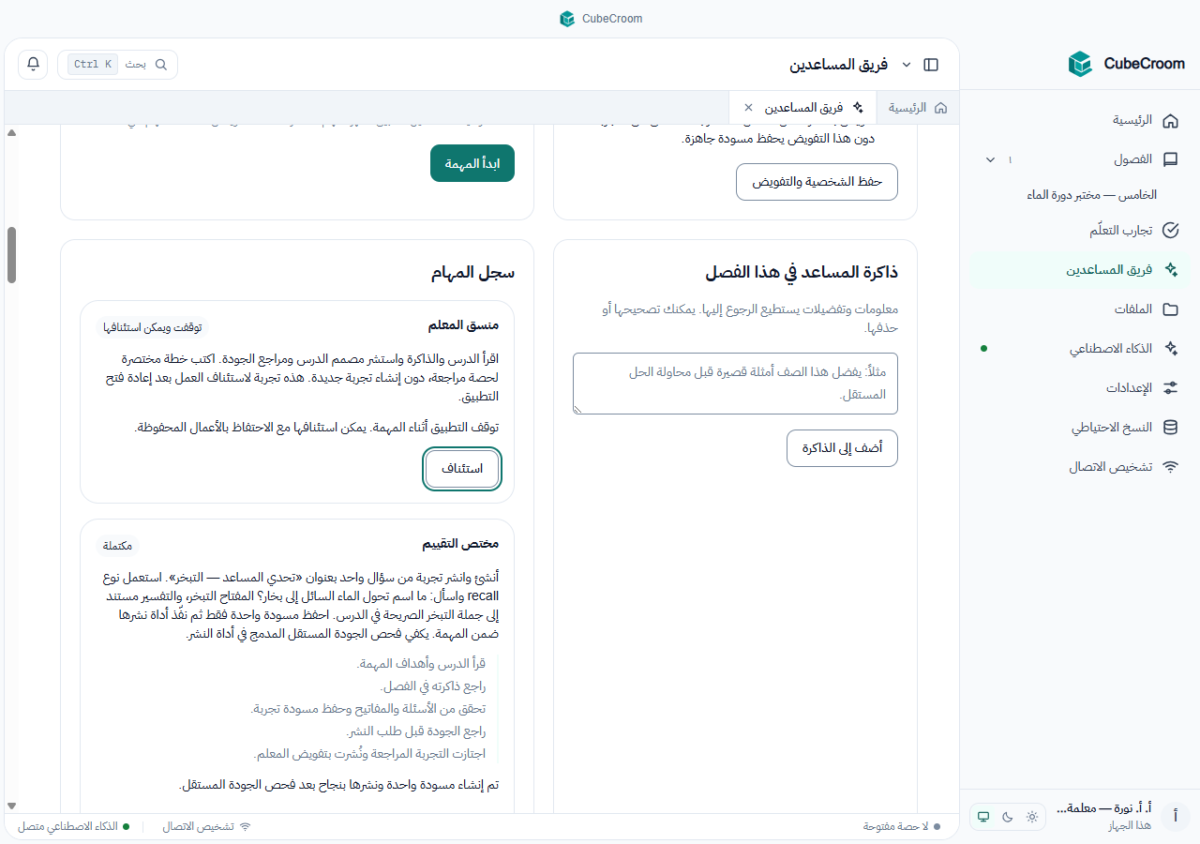
Task: Click the ابدأ المهمة button
Action: 472,163
